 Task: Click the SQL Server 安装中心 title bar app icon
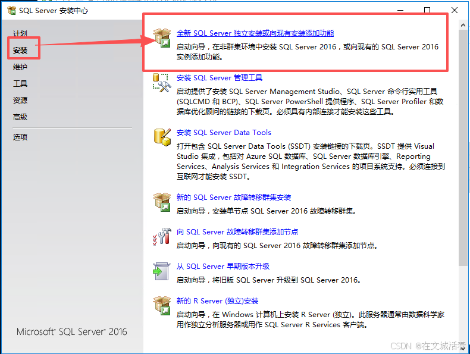(12, 11)
